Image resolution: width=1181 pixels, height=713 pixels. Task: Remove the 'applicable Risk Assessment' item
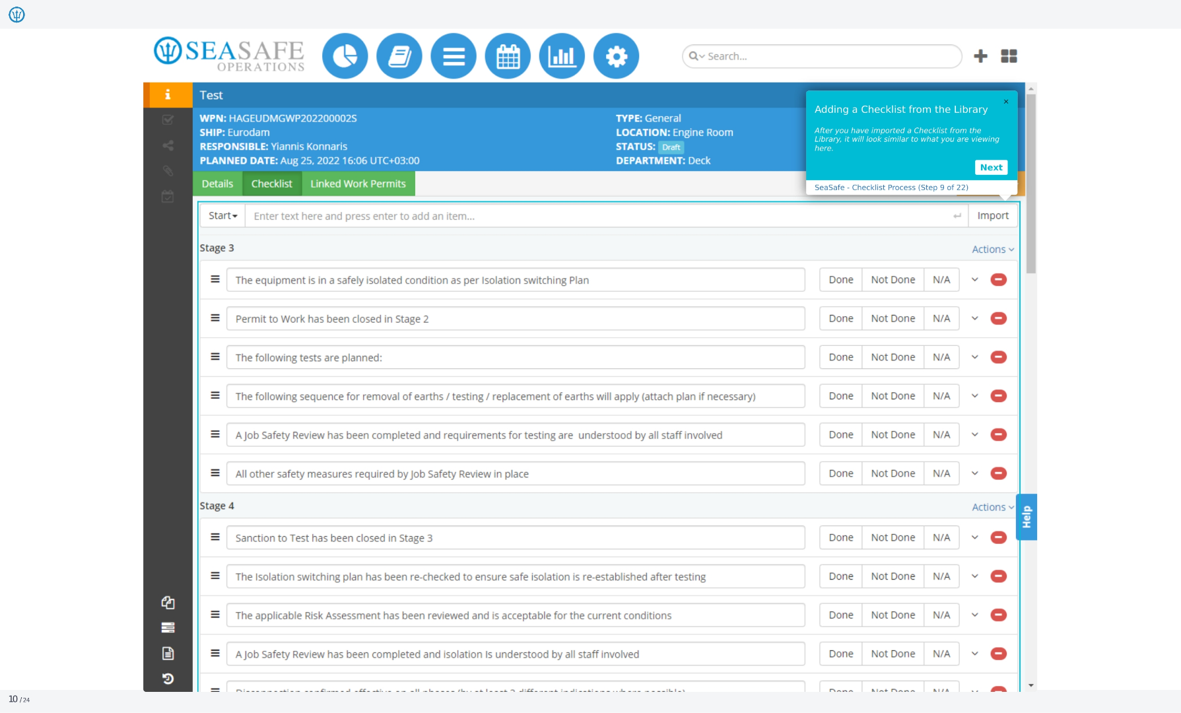tap(998, 615)
